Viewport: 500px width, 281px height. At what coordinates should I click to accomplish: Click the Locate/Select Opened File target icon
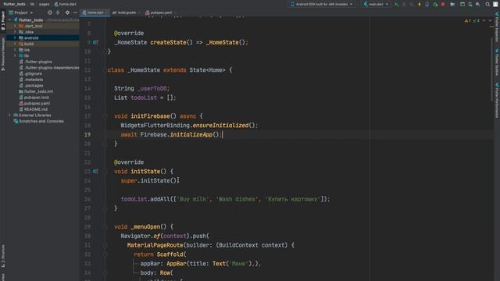pos(50,12)
